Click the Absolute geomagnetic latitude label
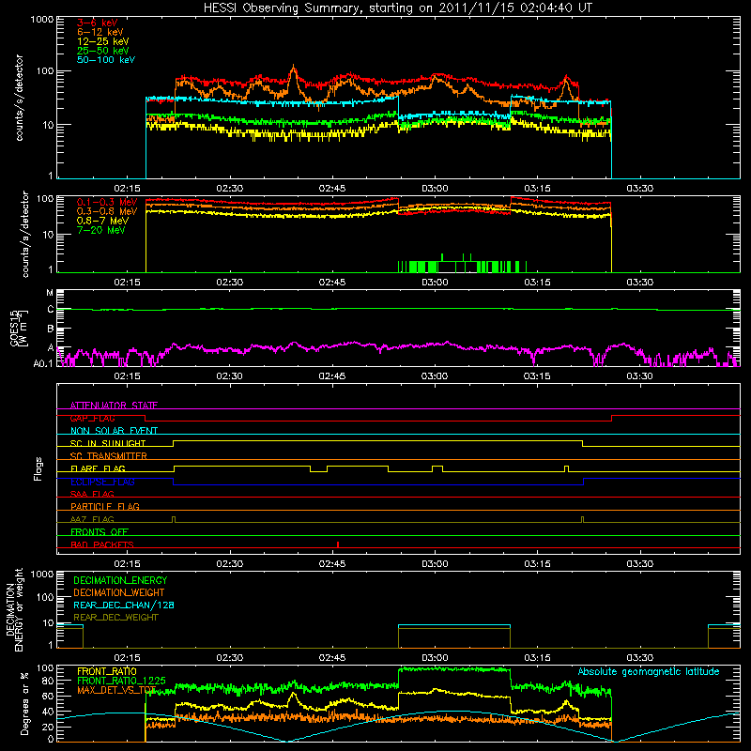 click(x=649, y=671)
